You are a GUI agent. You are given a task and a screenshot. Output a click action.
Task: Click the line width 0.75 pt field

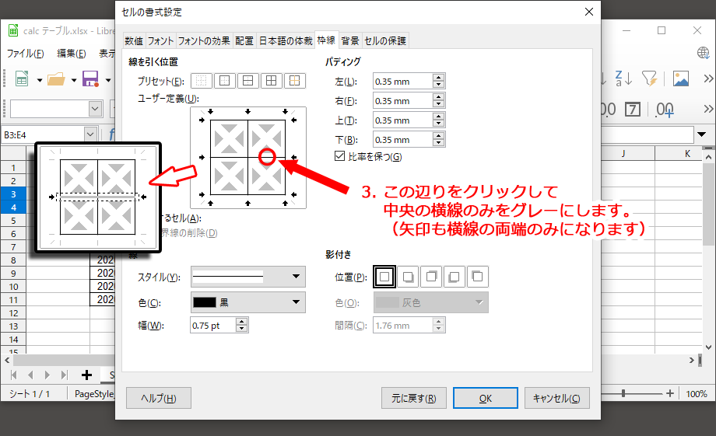point(212,325)
